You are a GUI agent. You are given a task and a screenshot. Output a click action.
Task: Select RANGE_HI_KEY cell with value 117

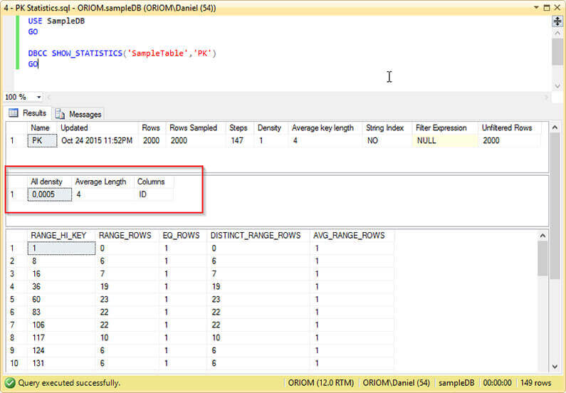point(61,337)
